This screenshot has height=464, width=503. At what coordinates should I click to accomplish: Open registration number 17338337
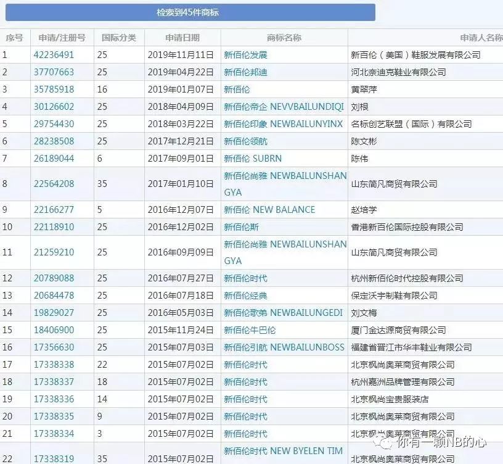click(x=54, y=382)
